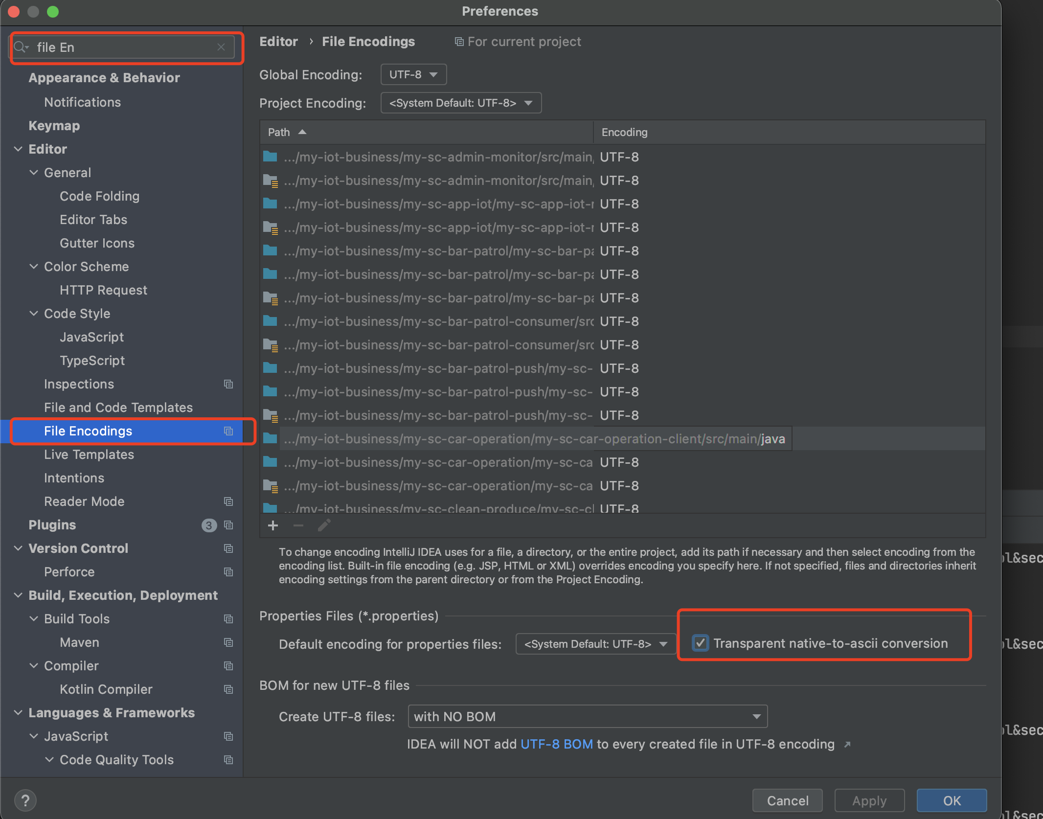The image size is (1043, 819).
Task: Collapse the Version Control tree section
Action: pyautogui.click(x=18, y=548)
